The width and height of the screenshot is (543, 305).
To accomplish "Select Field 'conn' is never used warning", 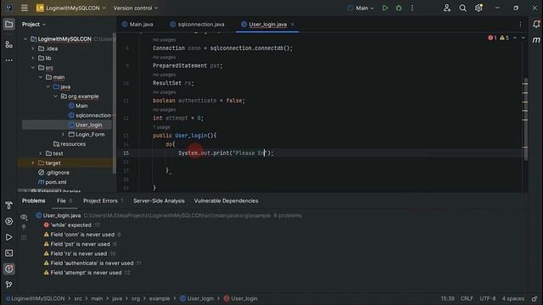I will [82, 235].
